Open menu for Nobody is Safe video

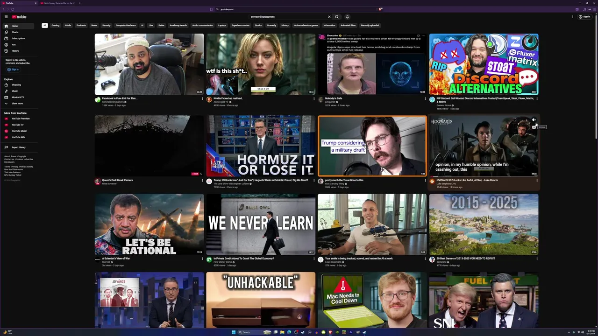(x=425, y=98)
